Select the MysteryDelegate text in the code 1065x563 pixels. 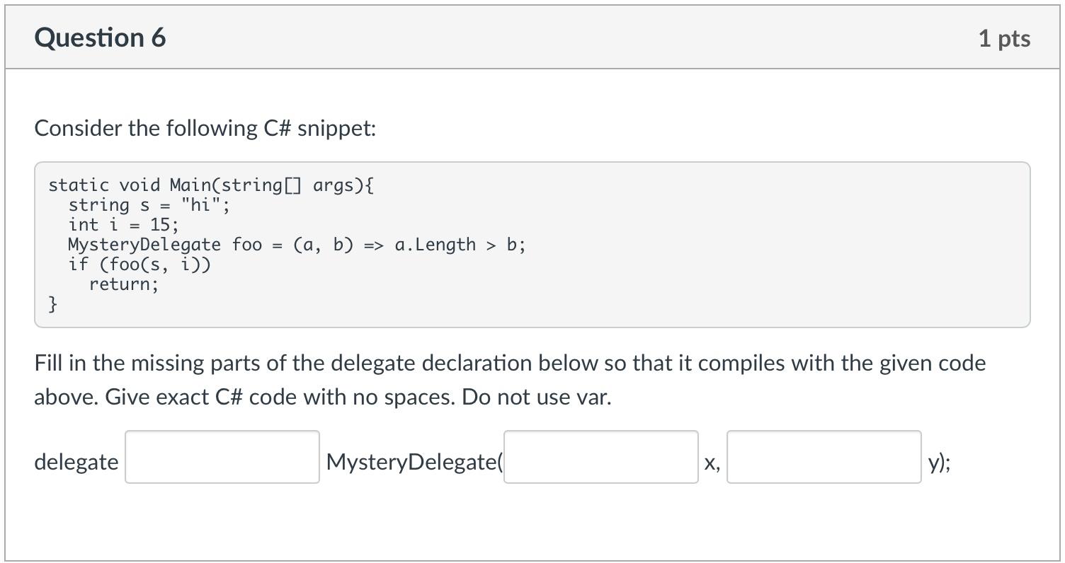click(142, 244)
